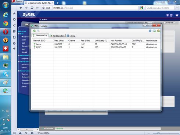Click the Opera menu button
This screenshot has height=135, width=180.
[x=17, y=1]
